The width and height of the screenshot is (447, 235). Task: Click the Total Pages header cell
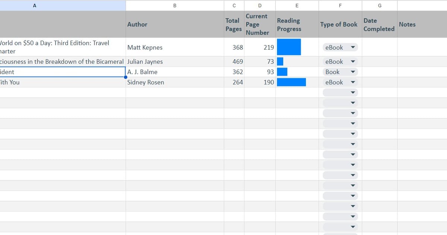pyautogui.click(x=233, y=24)
